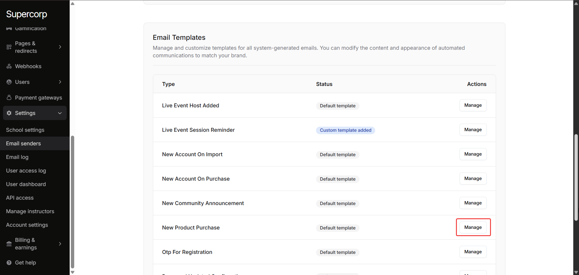Screen dimensions: 579x275
Task: Expand the Pages & redirects submenu chevron
Action: (60, 47)
